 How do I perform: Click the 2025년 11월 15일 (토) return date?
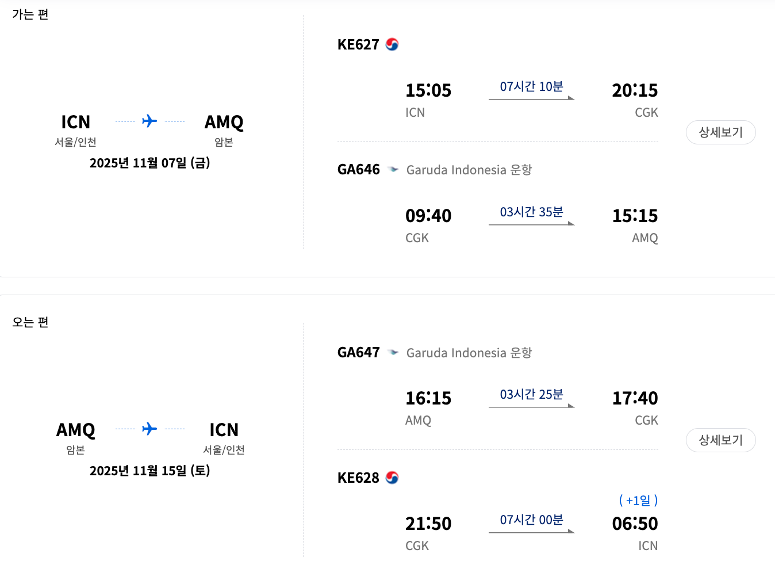(x=150, y=471)
